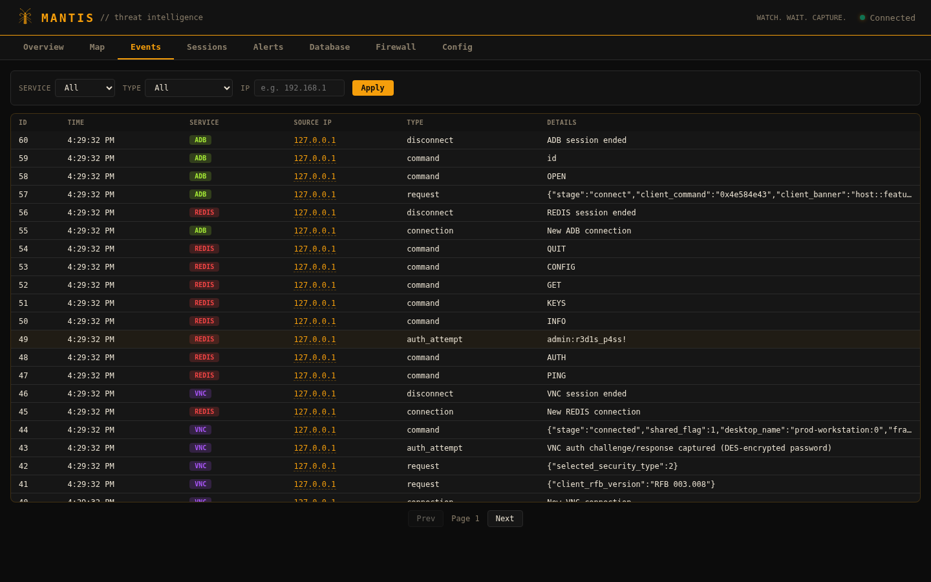Click the VNC badge in event 46
This screenshot has width=931, height=582.
pos(200,394)
